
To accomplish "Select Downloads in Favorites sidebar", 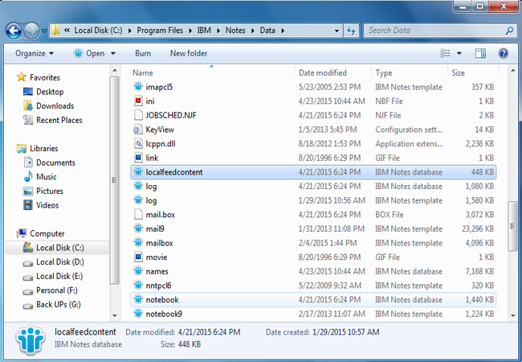I will (55, 105).
